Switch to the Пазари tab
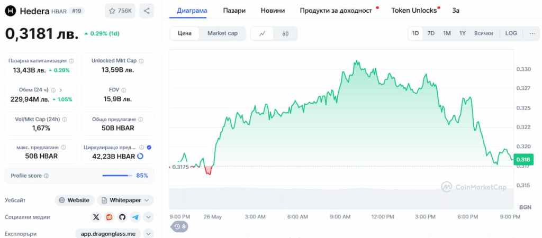The height and width of the screenshot is (238, 542). coord(234,11)
